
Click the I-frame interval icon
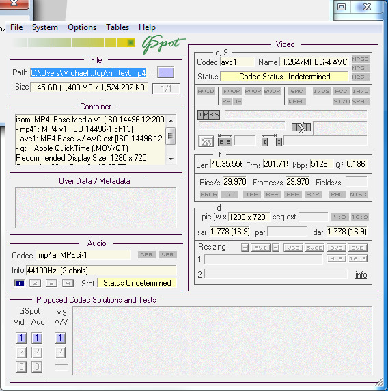click(x=272, y=140)
